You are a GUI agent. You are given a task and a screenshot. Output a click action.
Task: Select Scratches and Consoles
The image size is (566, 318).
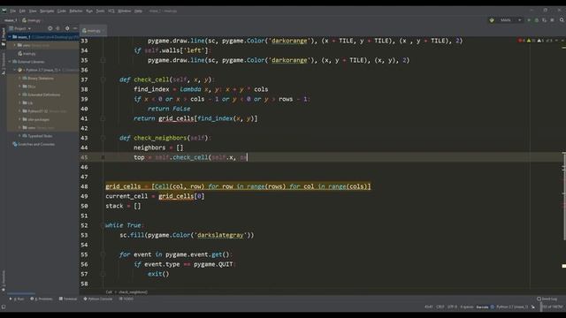pyautogui.click(x=34, y=144)
